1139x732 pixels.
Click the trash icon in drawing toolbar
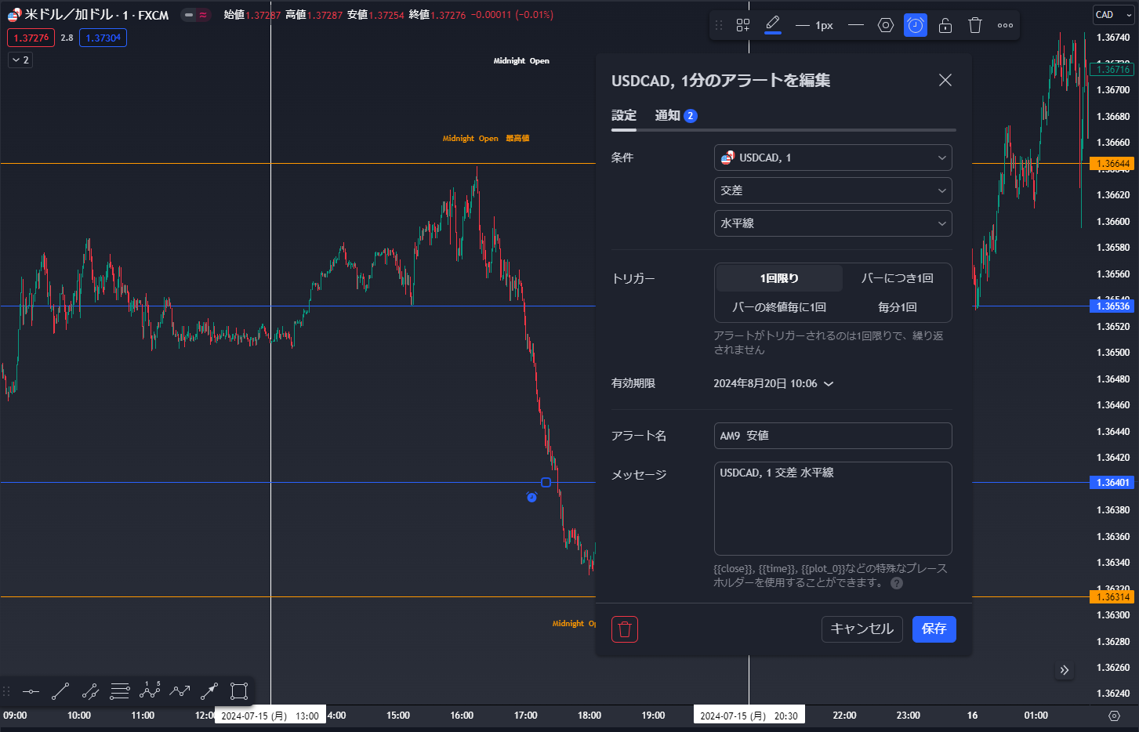click(x=975, y=26)
